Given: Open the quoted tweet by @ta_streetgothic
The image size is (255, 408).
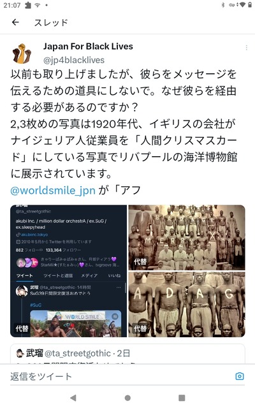Looking at the screenshot, I should click(127, 354).
